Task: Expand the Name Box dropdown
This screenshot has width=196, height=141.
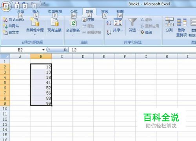Action: 44,50
